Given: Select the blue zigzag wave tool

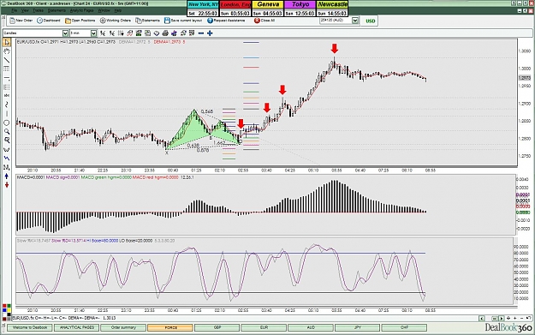Looking at the screenshot, I should 7,159.
